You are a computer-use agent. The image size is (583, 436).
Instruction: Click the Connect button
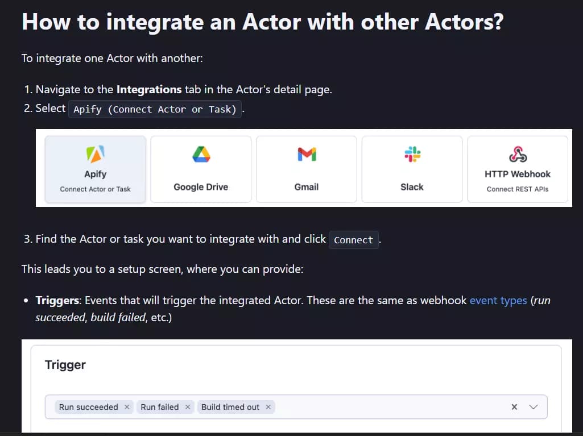(353, 240)
